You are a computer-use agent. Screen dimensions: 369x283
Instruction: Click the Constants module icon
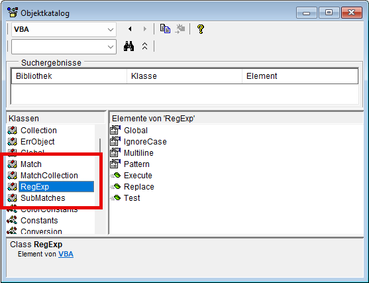12,221
